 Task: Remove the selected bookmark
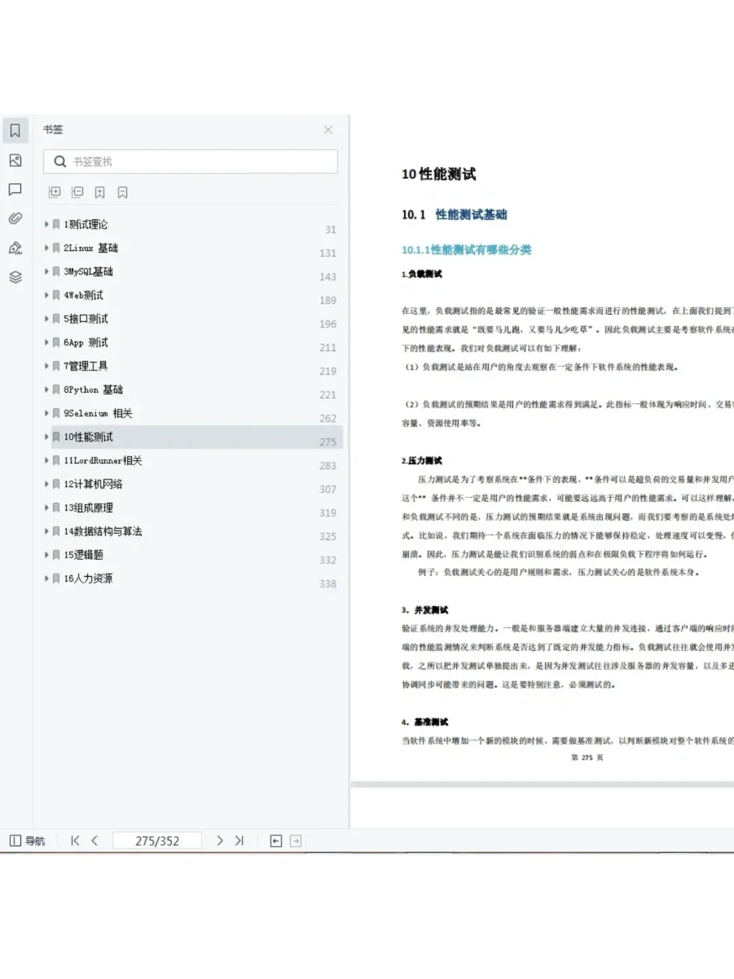coord(122,192)
